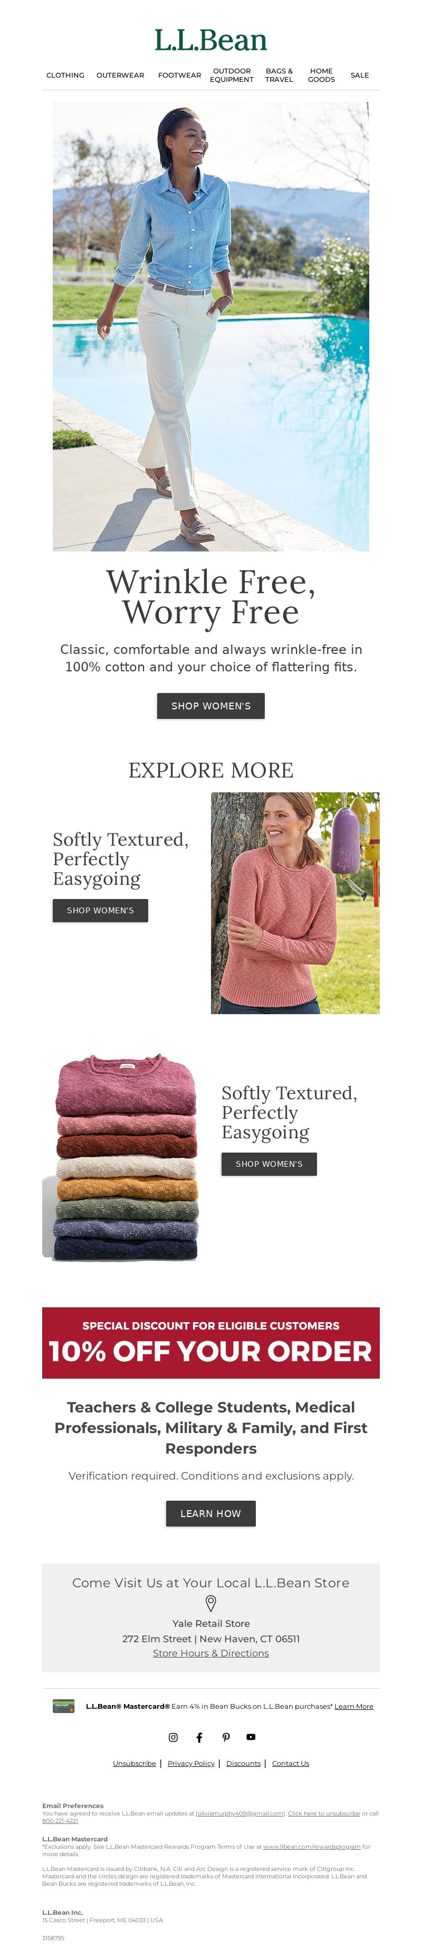Open the Privacy Policy link
This screenshot has height=1956, width=422.
191,1763
